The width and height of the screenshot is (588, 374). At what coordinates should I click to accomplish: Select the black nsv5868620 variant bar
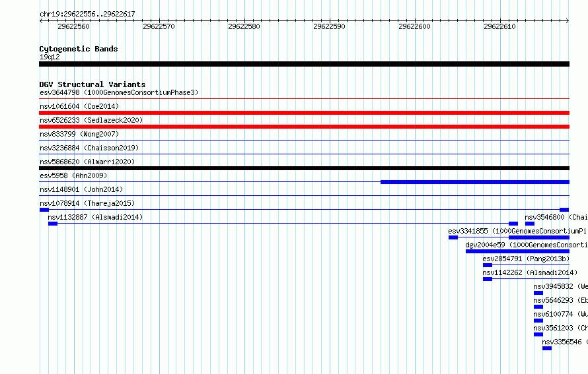[x=304, y=168]
